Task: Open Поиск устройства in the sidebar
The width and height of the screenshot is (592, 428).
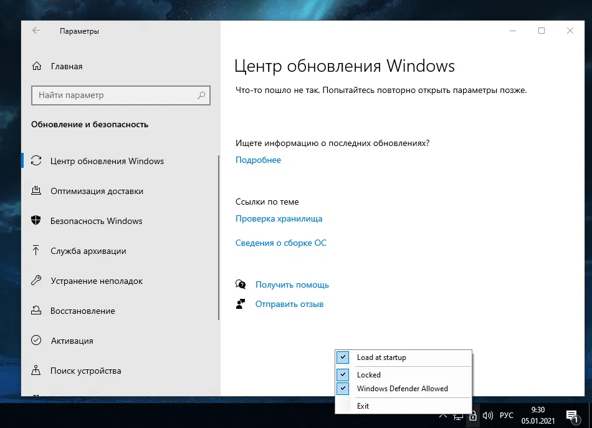Action: tap(120, 371)
